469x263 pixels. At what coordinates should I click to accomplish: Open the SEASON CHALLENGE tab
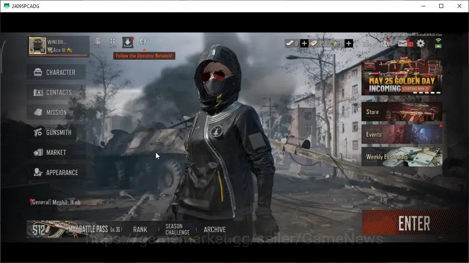178,229
